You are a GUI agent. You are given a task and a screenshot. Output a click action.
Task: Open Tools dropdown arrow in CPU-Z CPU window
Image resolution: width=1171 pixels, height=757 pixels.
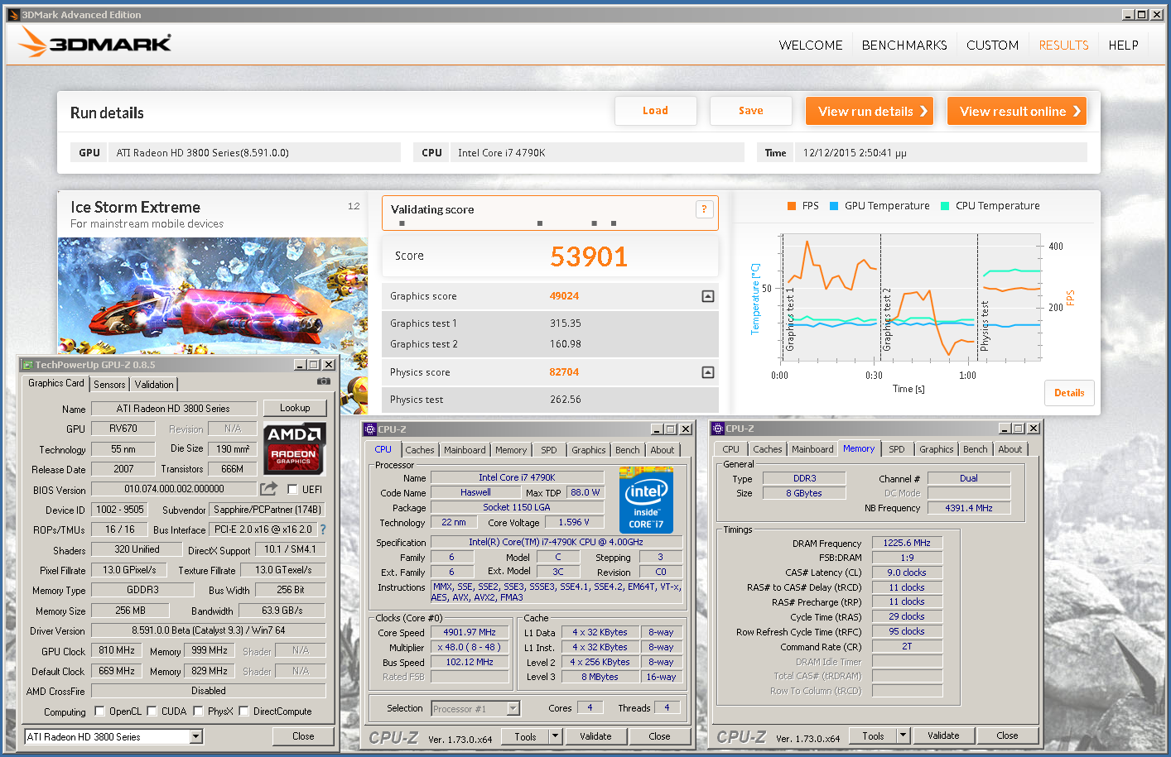(x=556, y=736)
